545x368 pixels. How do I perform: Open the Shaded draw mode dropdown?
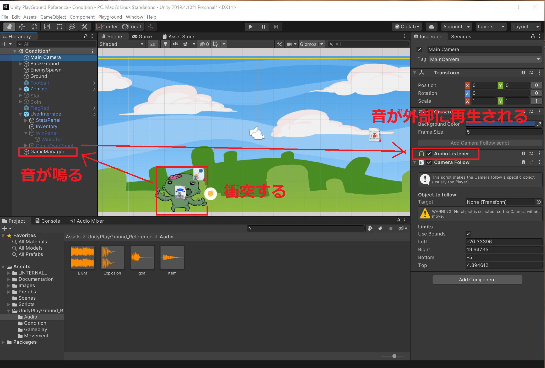pos(121,44)
